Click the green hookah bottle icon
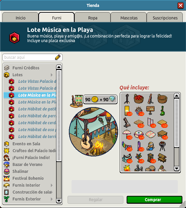 [x=162, y=111]
